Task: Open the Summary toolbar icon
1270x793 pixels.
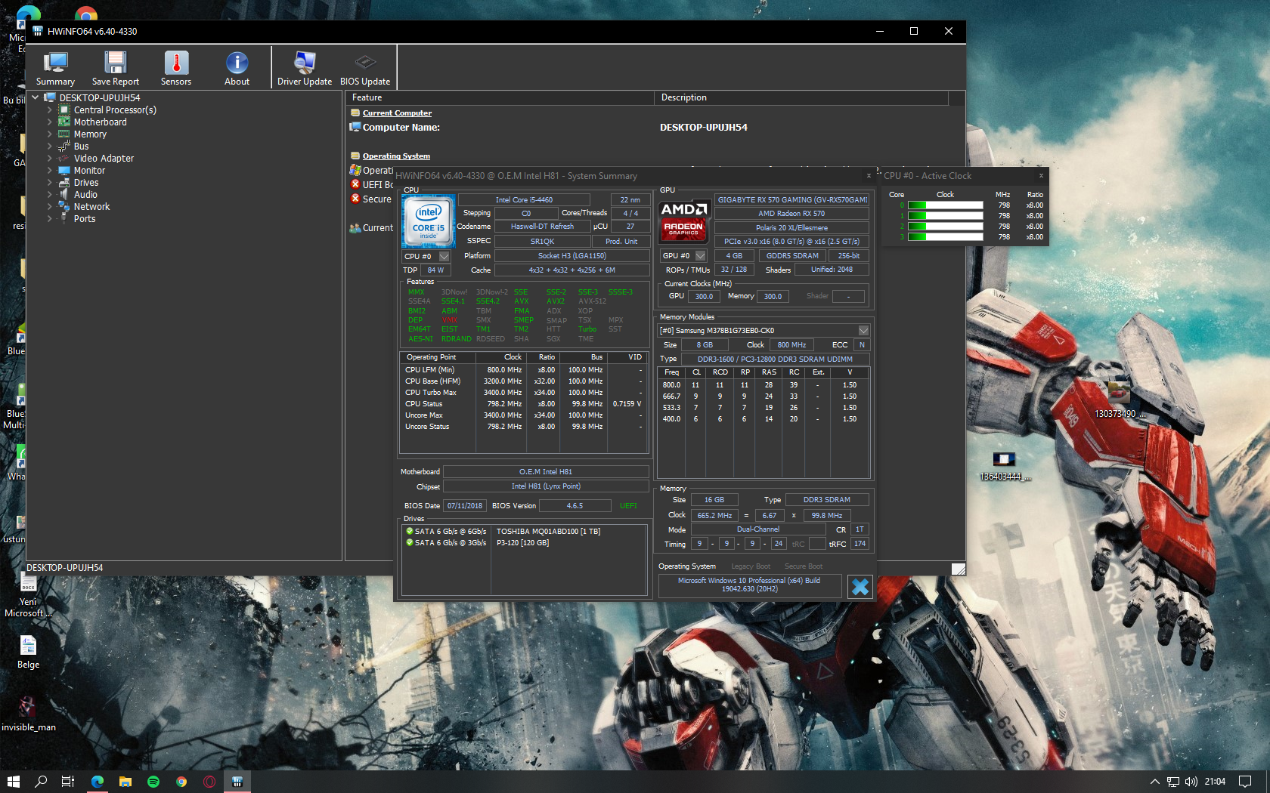Action: pos(55,68)
